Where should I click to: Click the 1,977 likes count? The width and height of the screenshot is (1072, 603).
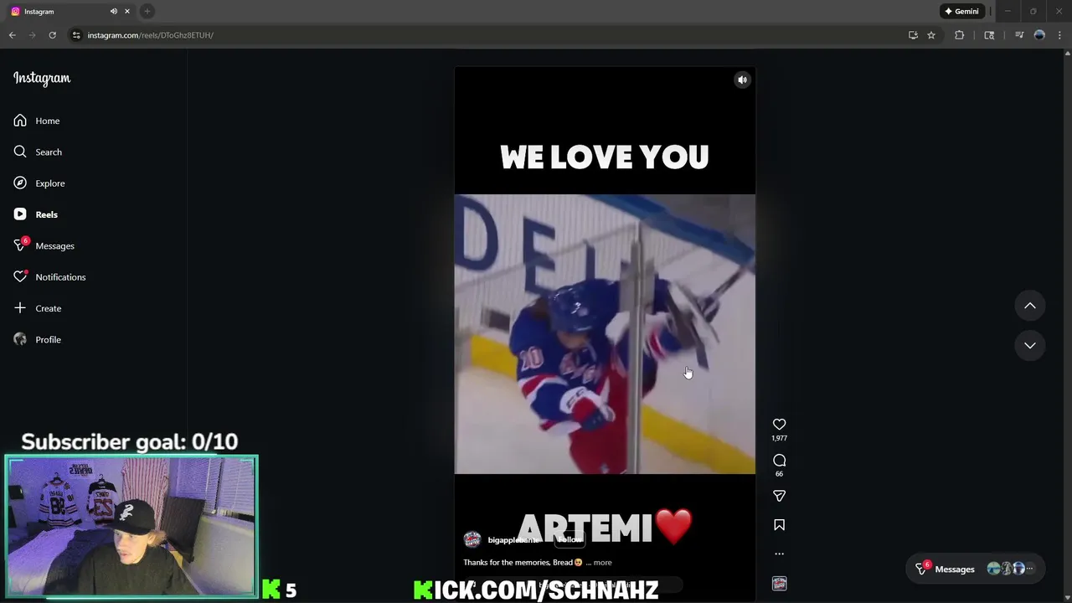(779, 438)
